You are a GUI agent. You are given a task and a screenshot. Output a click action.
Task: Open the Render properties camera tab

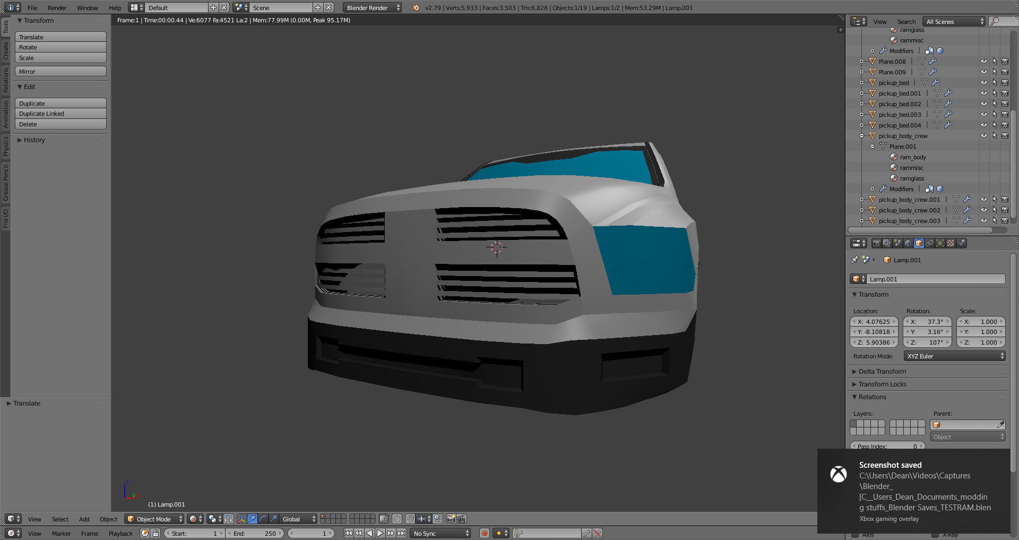876,243
